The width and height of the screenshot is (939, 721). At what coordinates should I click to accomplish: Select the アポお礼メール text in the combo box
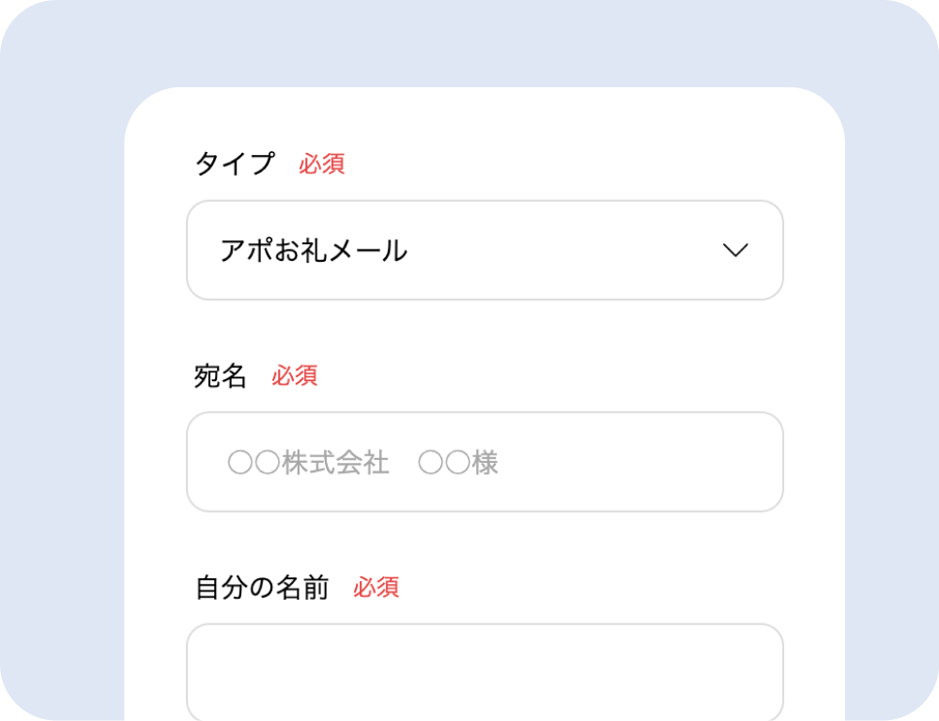pos(314,251)
